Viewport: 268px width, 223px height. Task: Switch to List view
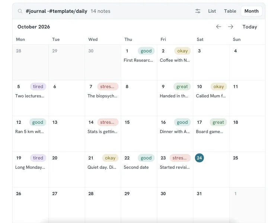(x=212, y=11)
